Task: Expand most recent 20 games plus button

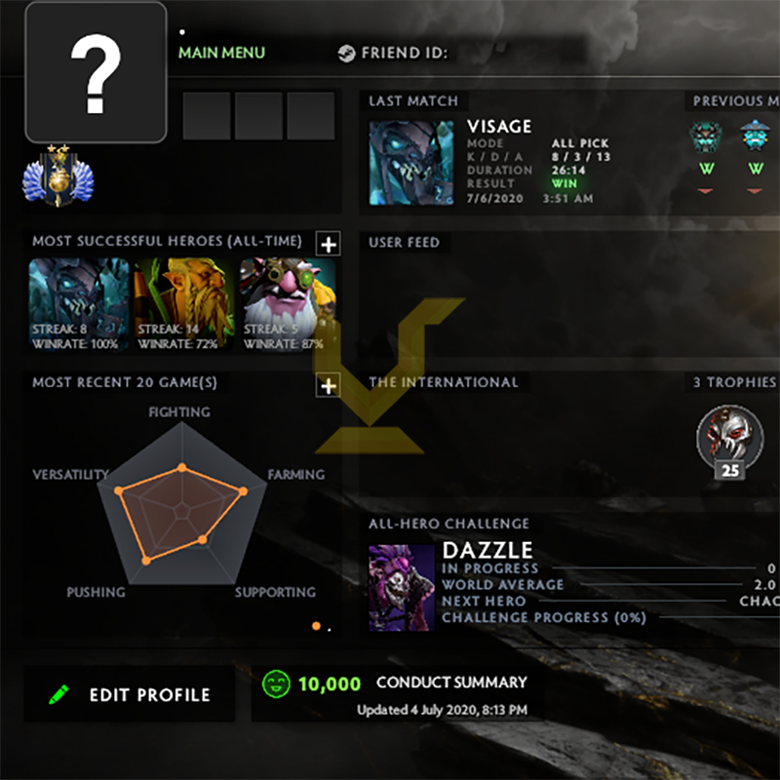Action: pos(329,385)
